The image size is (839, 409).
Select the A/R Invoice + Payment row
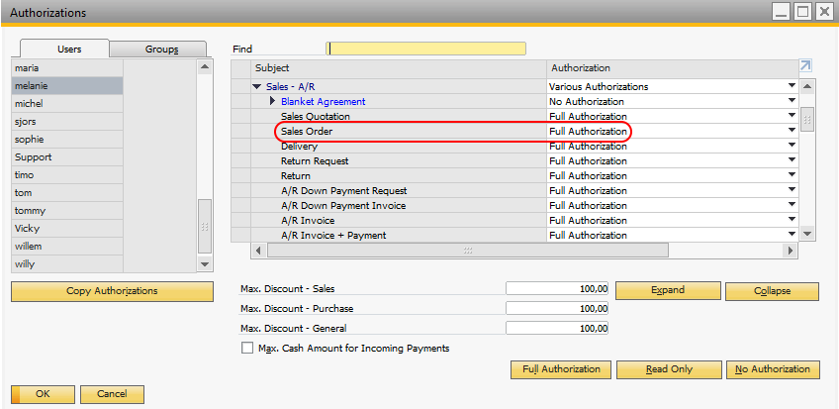coord(399,235)
